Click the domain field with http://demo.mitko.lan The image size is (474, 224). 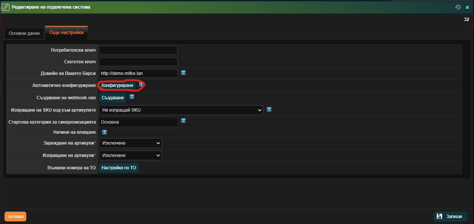coord(138,73)
